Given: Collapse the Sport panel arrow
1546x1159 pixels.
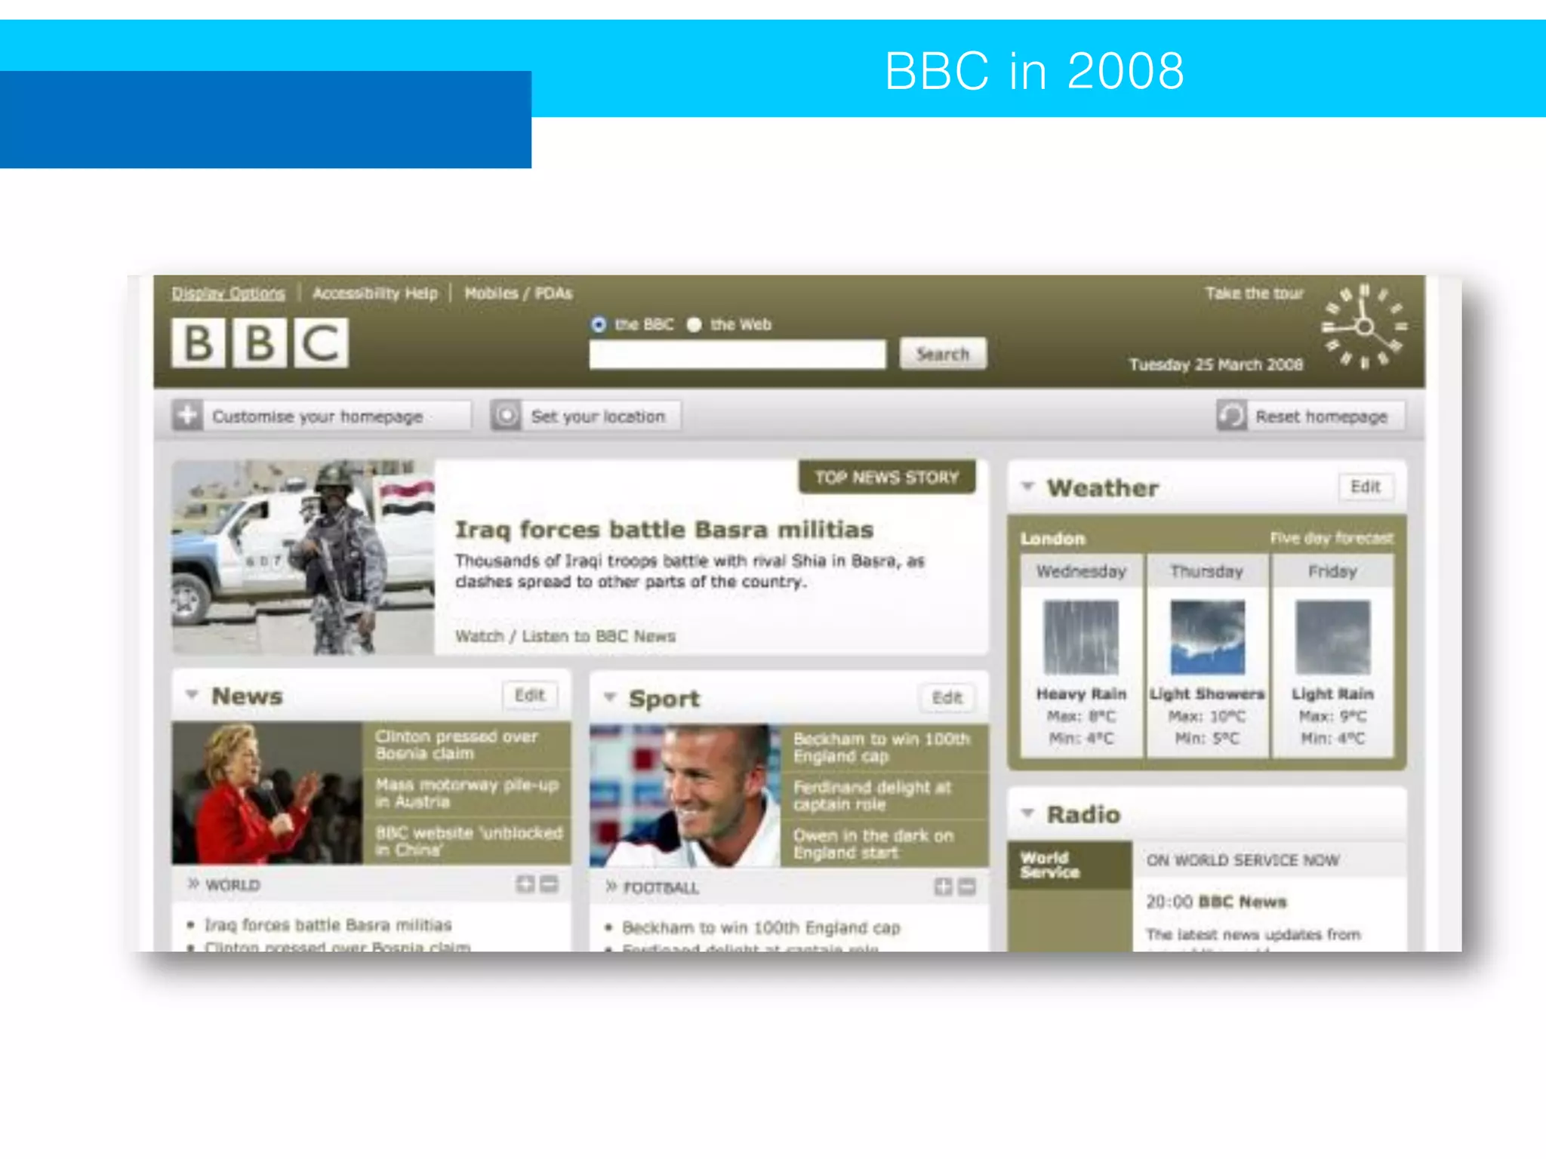Looking at the screenshot, I should (x=610, y=697).
